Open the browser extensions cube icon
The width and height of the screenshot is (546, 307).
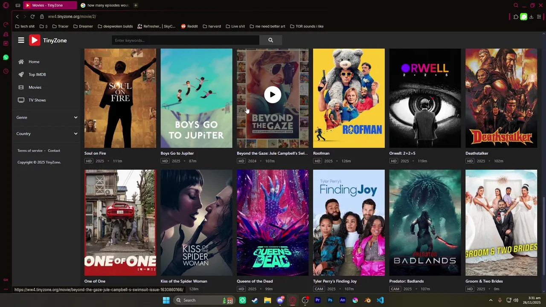[516, 17]
